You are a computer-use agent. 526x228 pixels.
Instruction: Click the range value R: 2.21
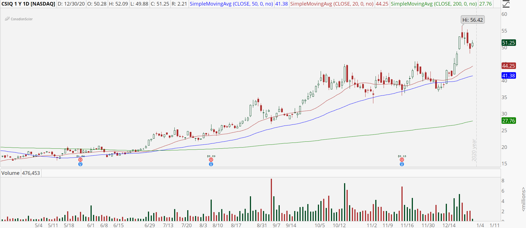click(179, 4)
